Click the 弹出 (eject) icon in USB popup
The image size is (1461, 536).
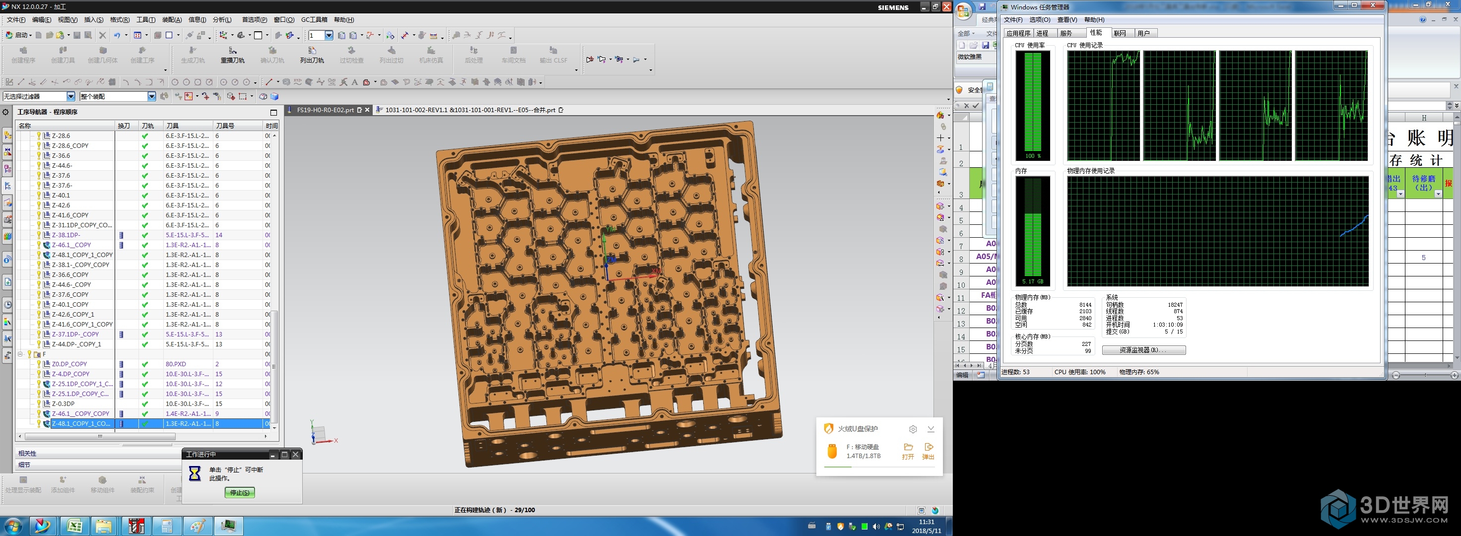(929, 451)
